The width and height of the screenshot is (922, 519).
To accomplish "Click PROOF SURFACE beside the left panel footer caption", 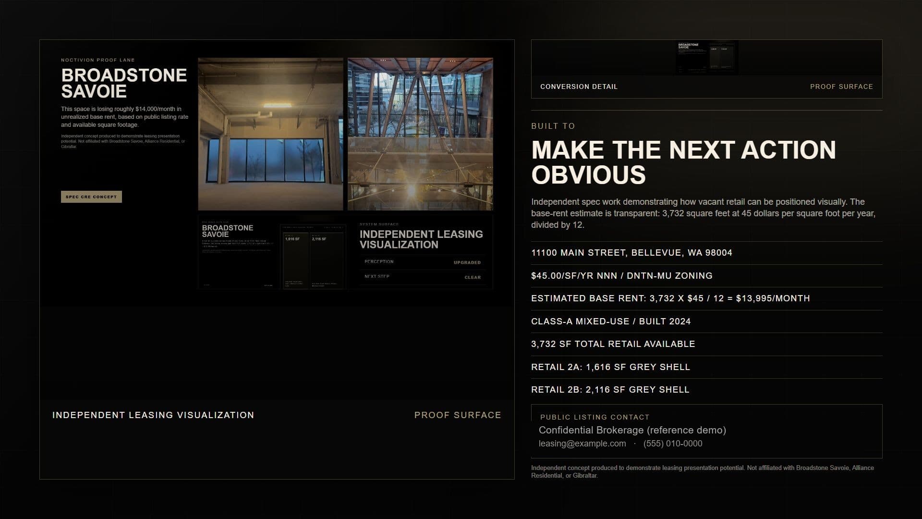I will pyautogui.click(x=458, y=415).
